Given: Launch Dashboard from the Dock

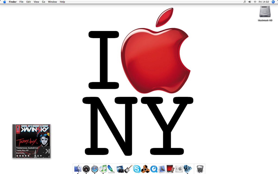Looking at the screenshot, I should click(x=86, y=169).
